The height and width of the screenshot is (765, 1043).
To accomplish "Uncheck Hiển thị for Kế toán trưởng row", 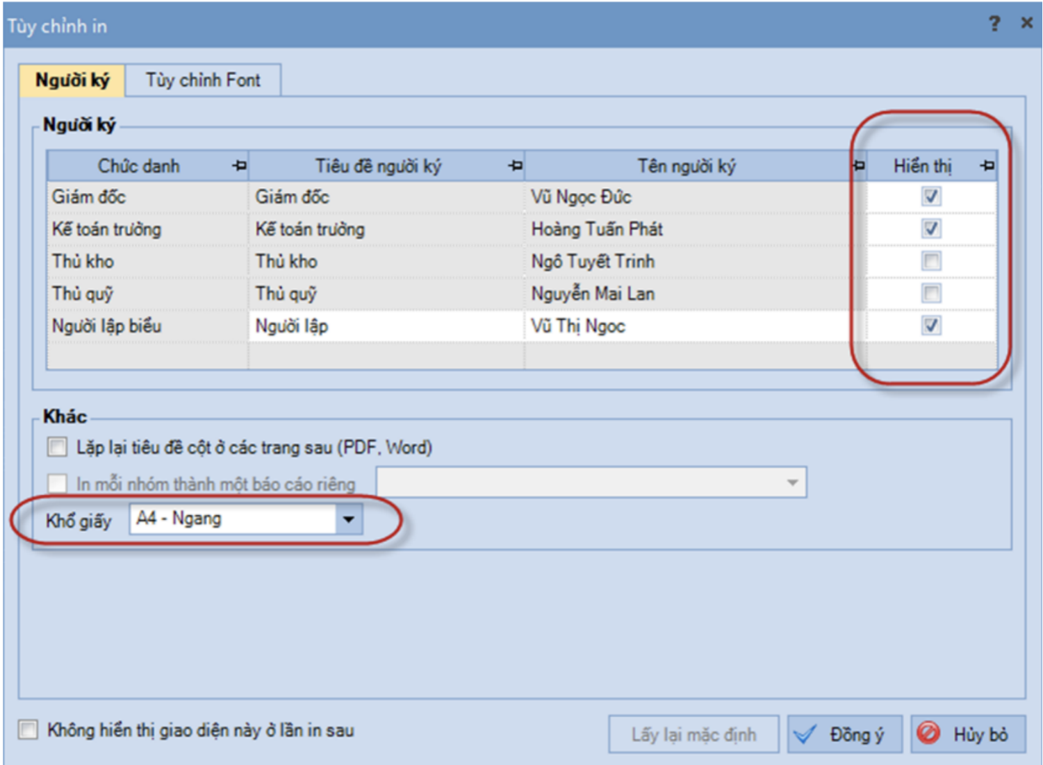I will 931,228.
